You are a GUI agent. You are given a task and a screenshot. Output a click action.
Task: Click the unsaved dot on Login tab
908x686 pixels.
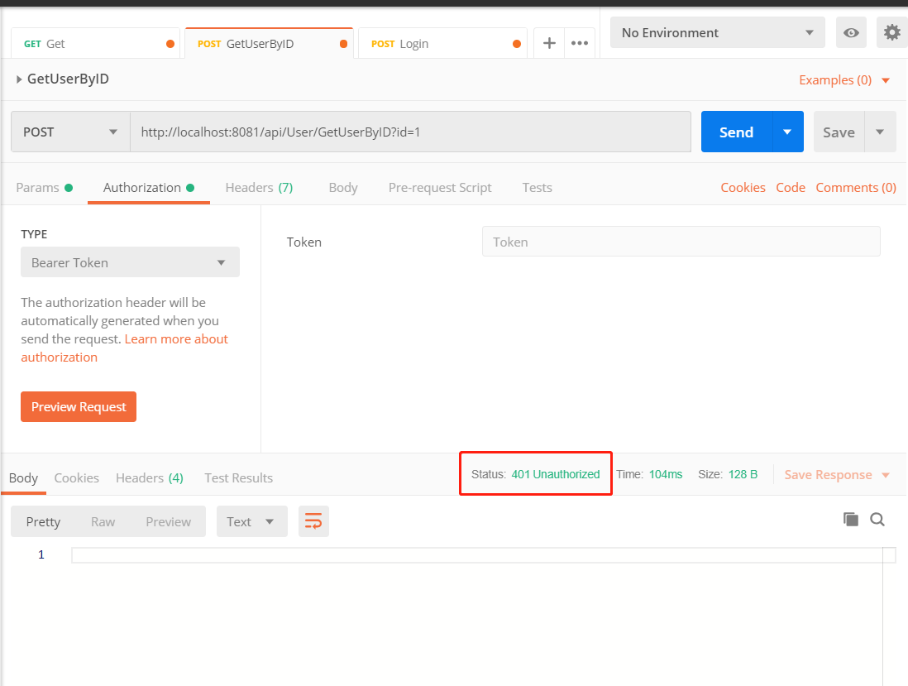tap(517, 44)
